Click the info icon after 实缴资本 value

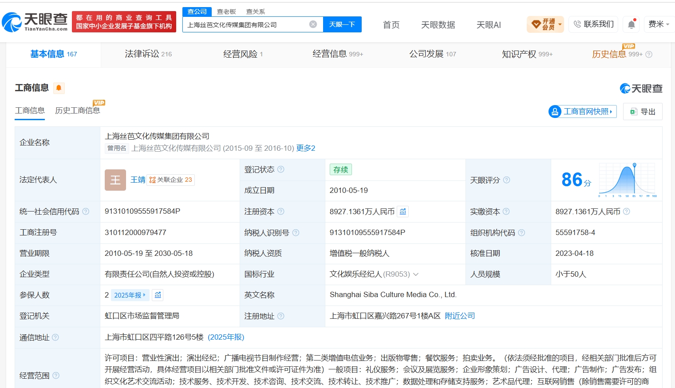tap(627, 212)
